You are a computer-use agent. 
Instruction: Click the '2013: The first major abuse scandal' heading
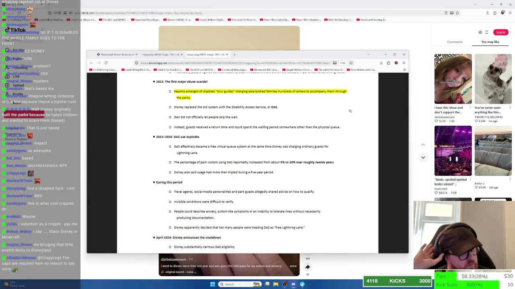[x=181, y=81]
